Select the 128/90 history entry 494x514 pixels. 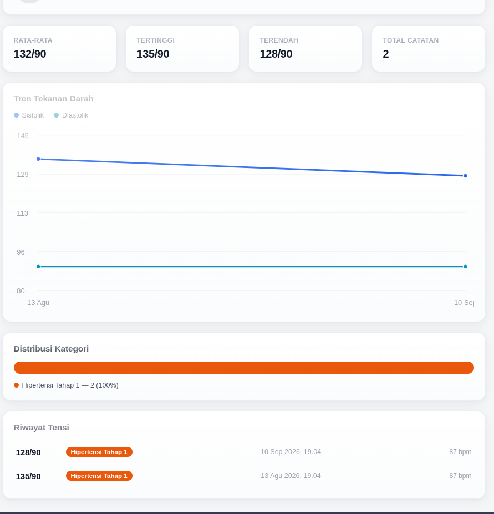pos(244,452)
